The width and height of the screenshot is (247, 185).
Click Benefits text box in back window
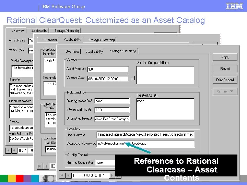(21, 90)
